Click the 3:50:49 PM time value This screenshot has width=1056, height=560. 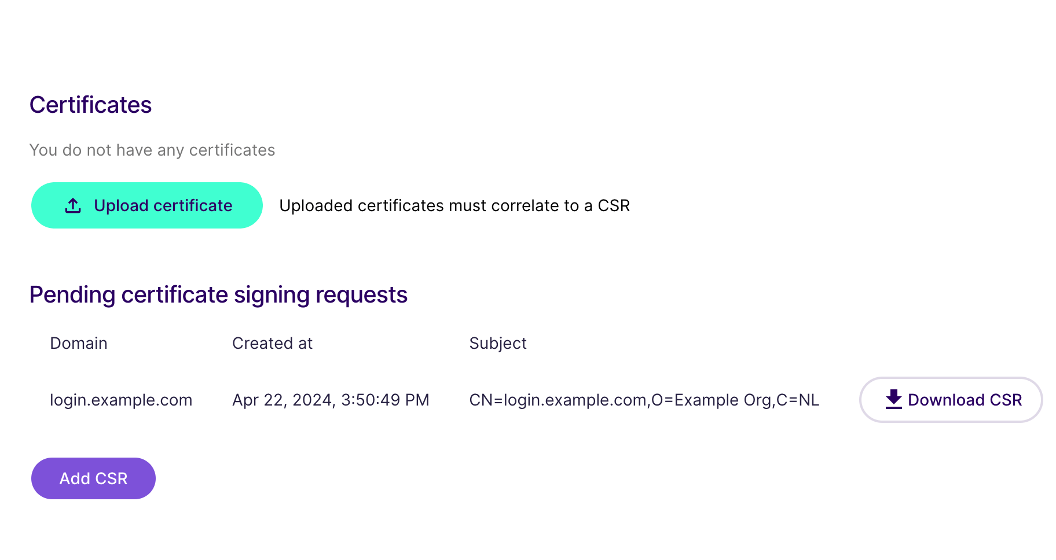point(385,400)
